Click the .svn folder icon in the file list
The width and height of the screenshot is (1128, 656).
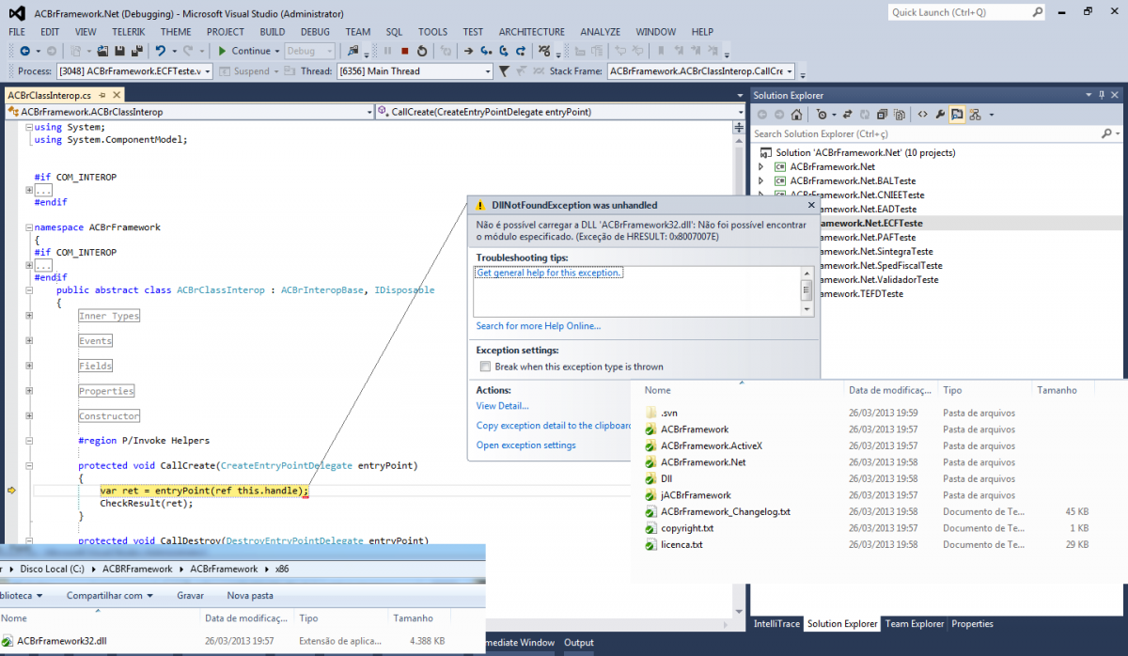click(651, 413)
